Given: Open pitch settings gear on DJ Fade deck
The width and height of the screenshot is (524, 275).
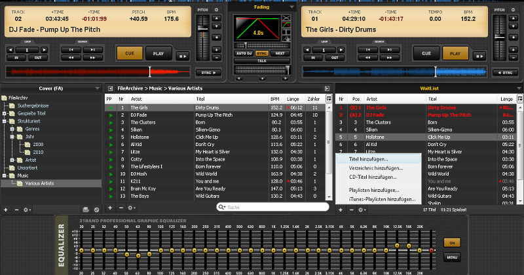Looking at the screenshot, I should click(x=216, y=10).
